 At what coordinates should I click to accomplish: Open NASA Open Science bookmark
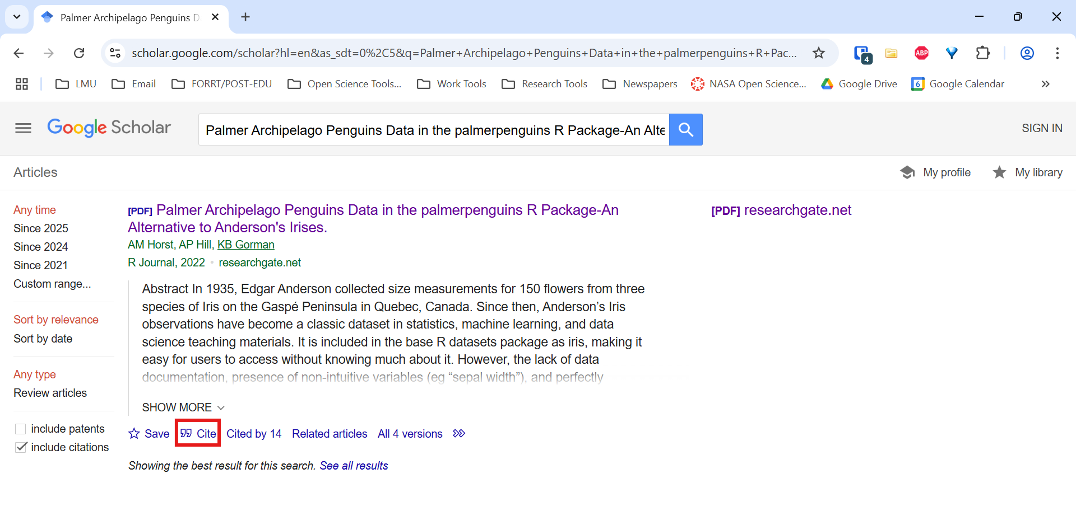coord(749,84)
